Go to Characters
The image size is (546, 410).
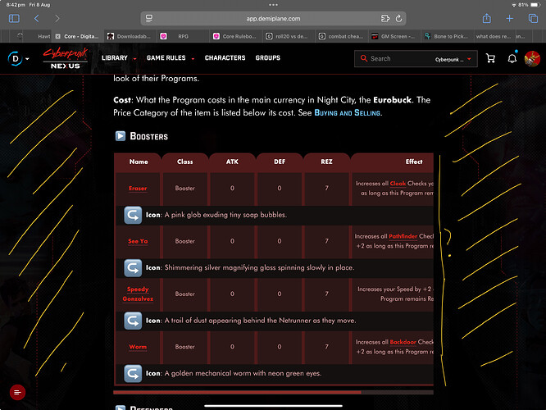click(x=225, y=58)
